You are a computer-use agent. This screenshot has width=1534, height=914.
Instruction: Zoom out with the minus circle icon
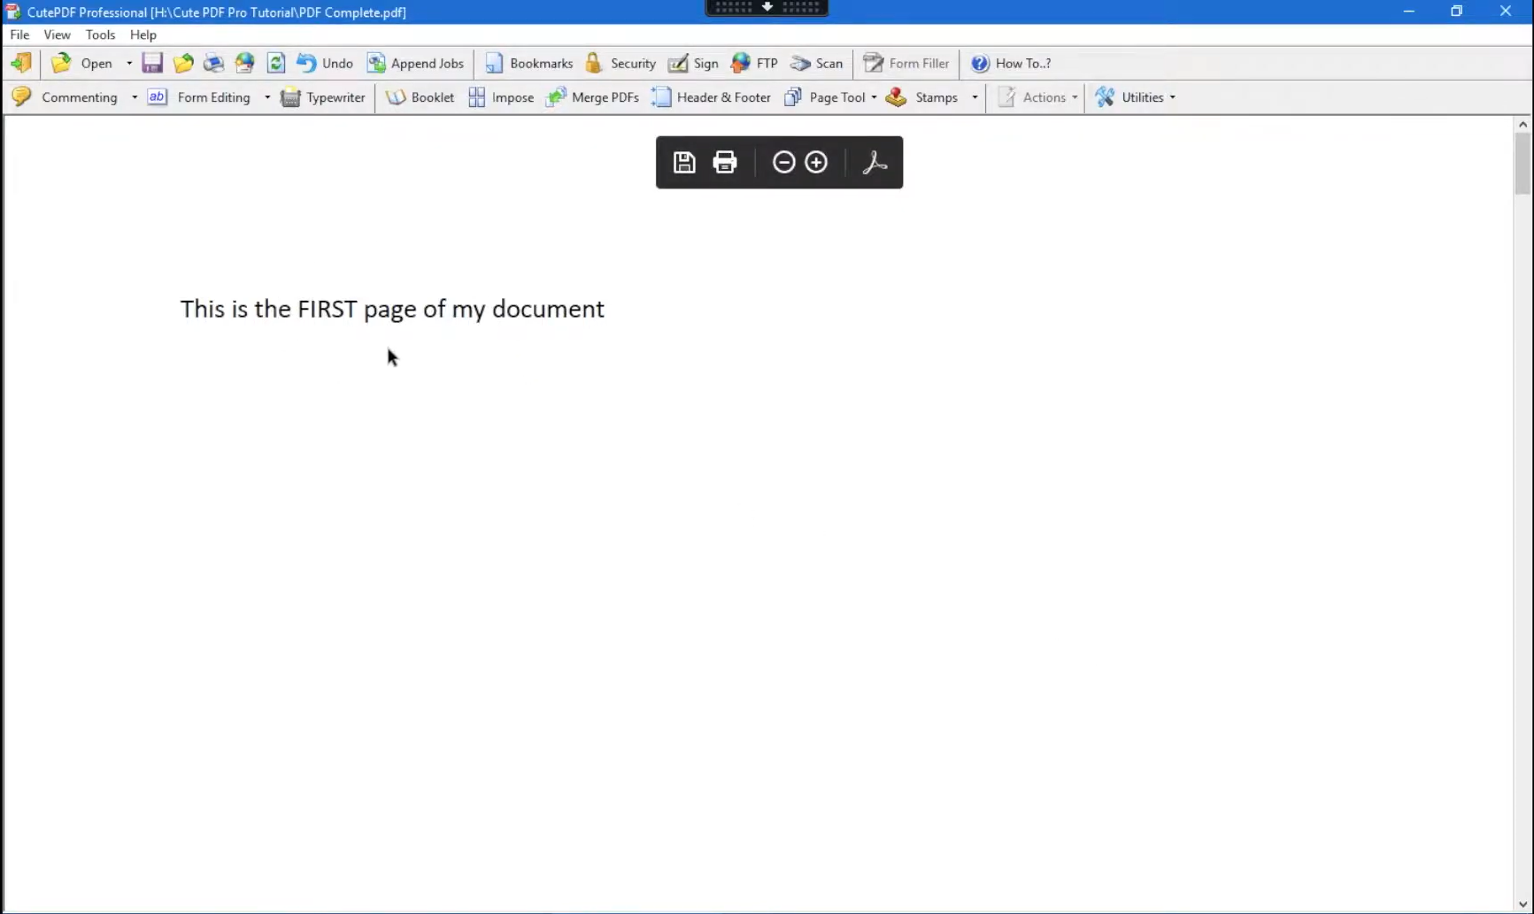point(783,162)
